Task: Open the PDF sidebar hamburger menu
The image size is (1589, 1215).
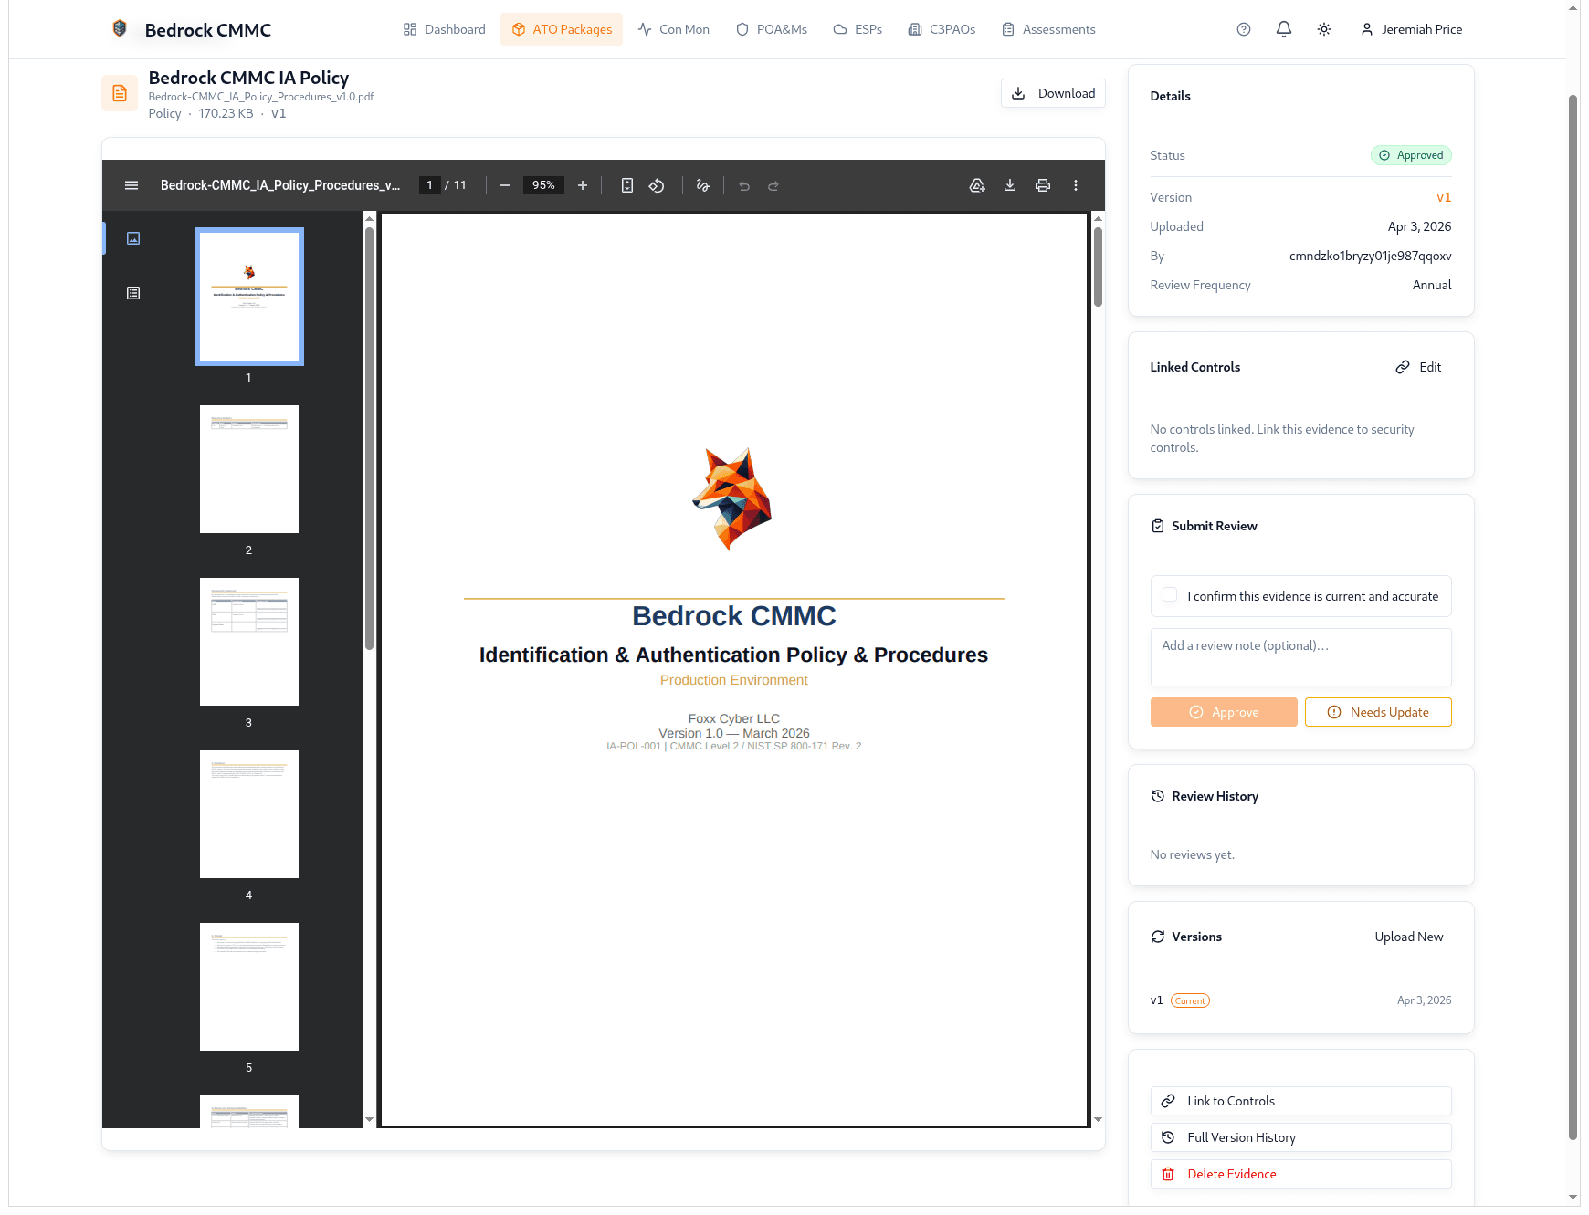Action: pyautogui.click(x=131, y=185)
